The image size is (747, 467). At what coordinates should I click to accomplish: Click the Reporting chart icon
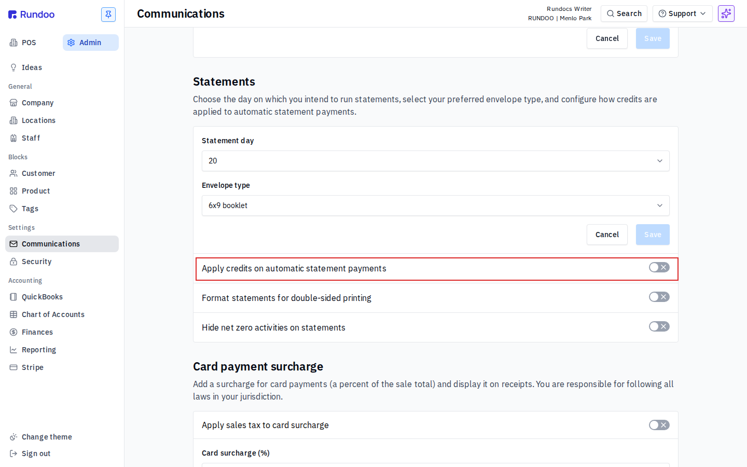click(x=13, y=350)
